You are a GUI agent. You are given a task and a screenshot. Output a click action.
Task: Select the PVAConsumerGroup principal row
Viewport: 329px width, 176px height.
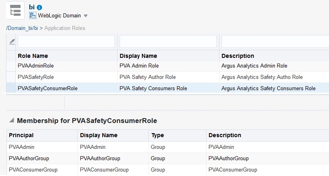point(33,170)
